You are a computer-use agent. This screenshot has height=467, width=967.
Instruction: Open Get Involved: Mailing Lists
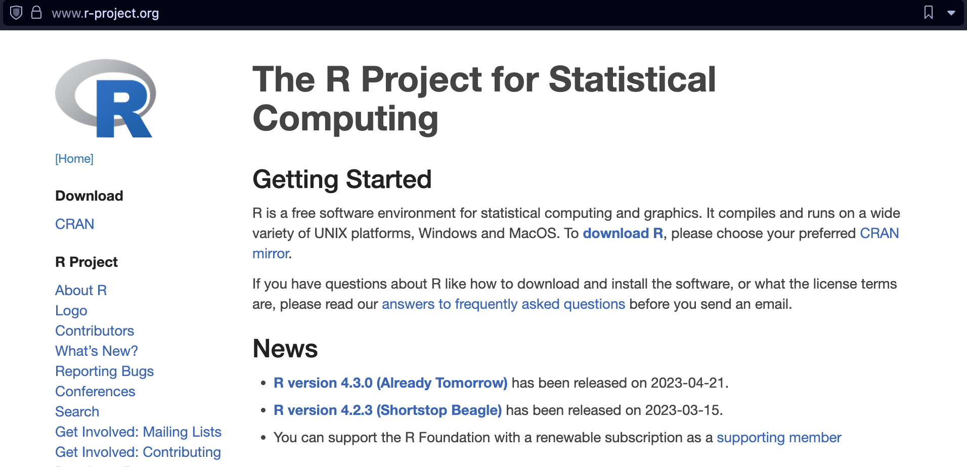click(x=138, y=432)
